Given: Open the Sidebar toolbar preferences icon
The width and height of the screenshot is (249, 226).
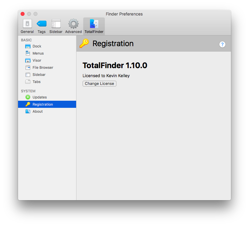Looking at the screenshot, I should pos(56,24).
